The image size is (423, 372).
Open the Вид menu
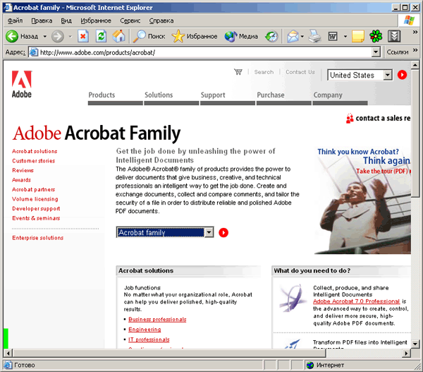(x=66, y=20)
